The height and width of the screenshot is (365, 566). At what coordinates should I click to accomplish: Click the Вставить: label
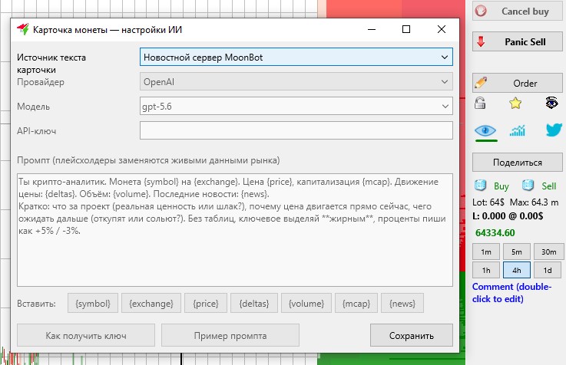[36, 304]
